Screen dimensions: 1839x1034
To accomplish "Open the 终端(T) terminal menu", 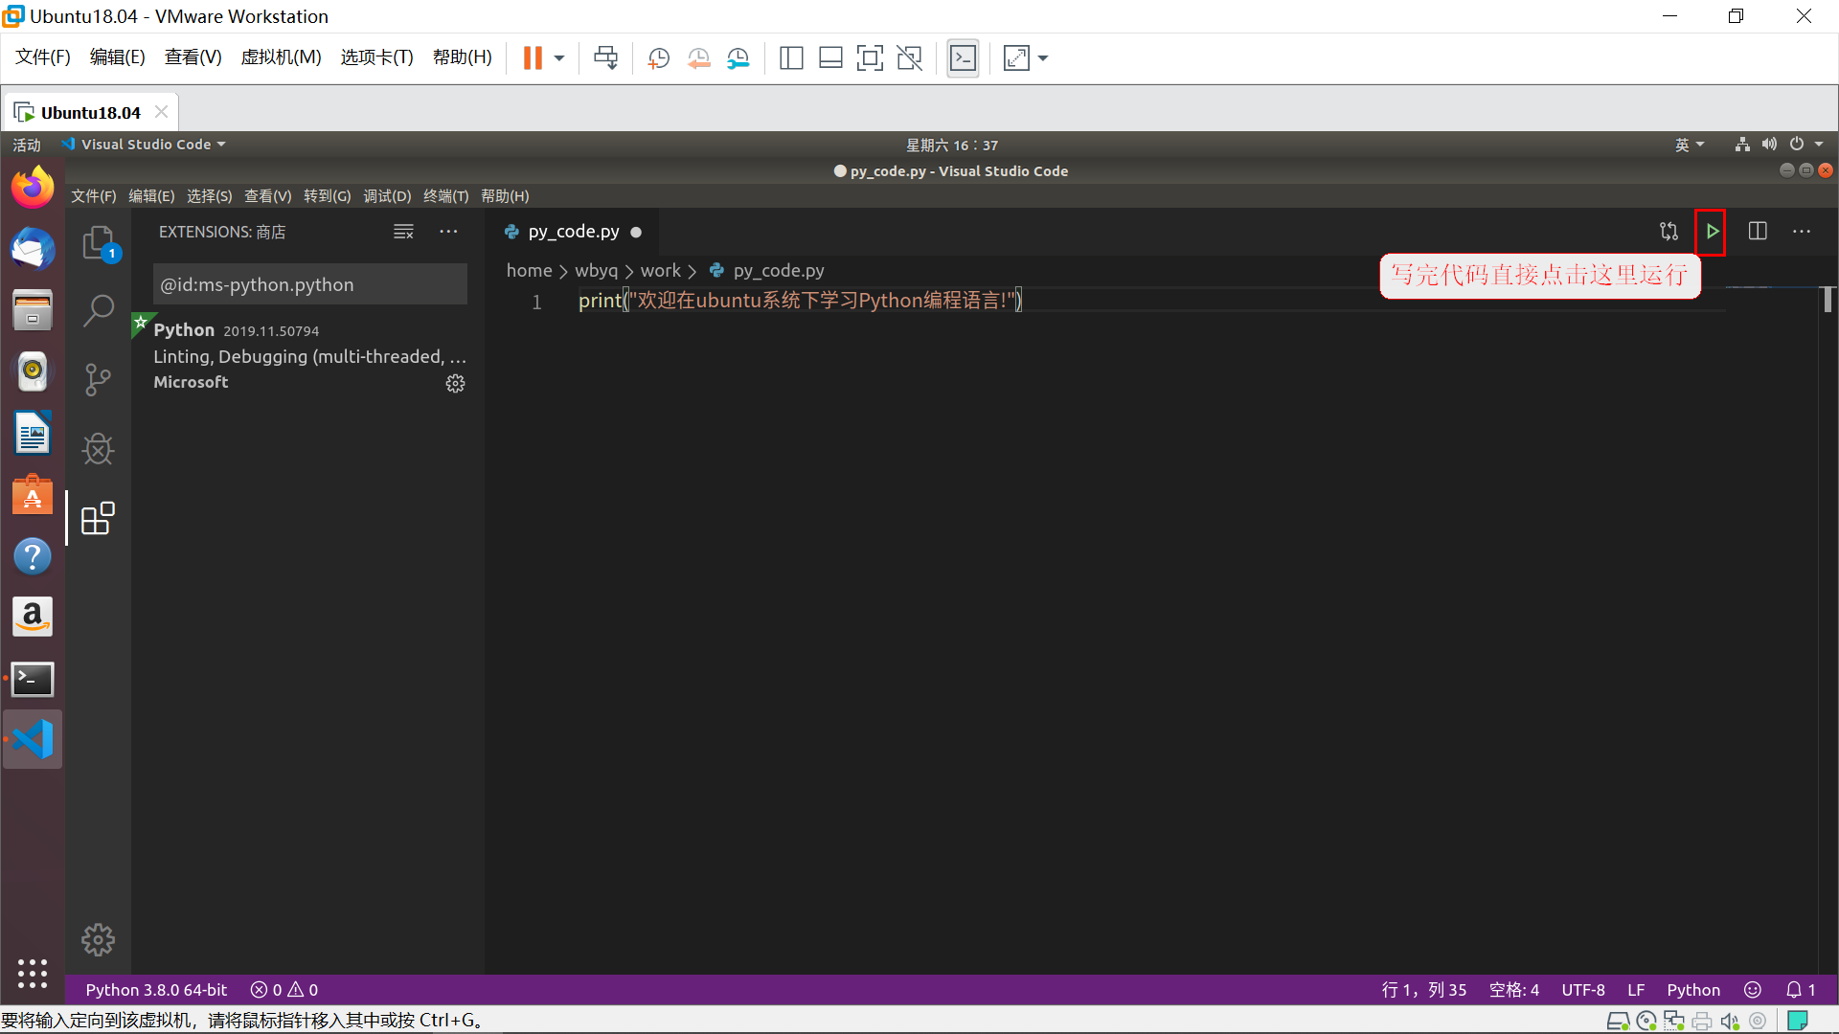I will (x=445, y=196).
